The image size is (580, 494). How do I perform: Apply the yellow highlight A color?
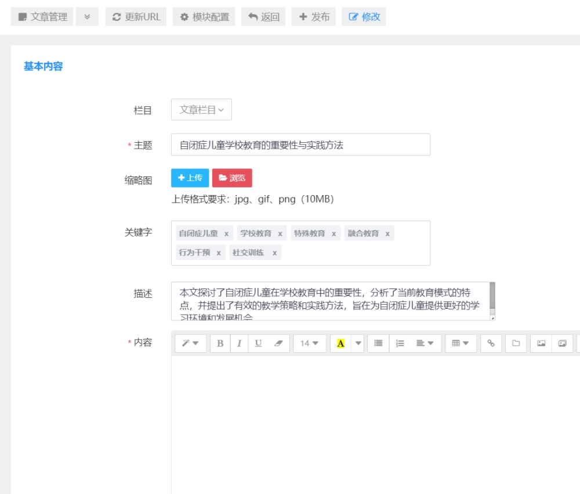[x=340, y=343]
